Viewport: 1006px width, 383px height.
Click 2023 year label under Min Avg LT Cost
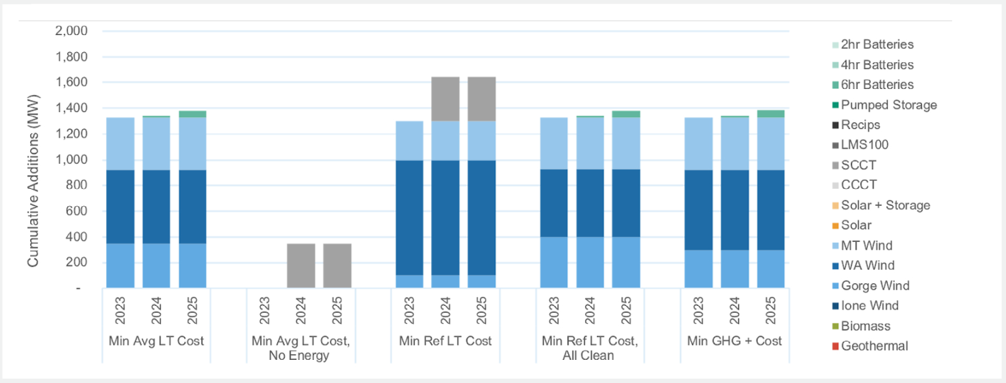[x=120, y=310]
